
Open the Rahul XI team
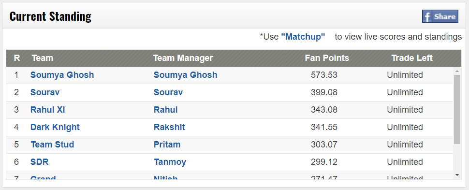47,110
